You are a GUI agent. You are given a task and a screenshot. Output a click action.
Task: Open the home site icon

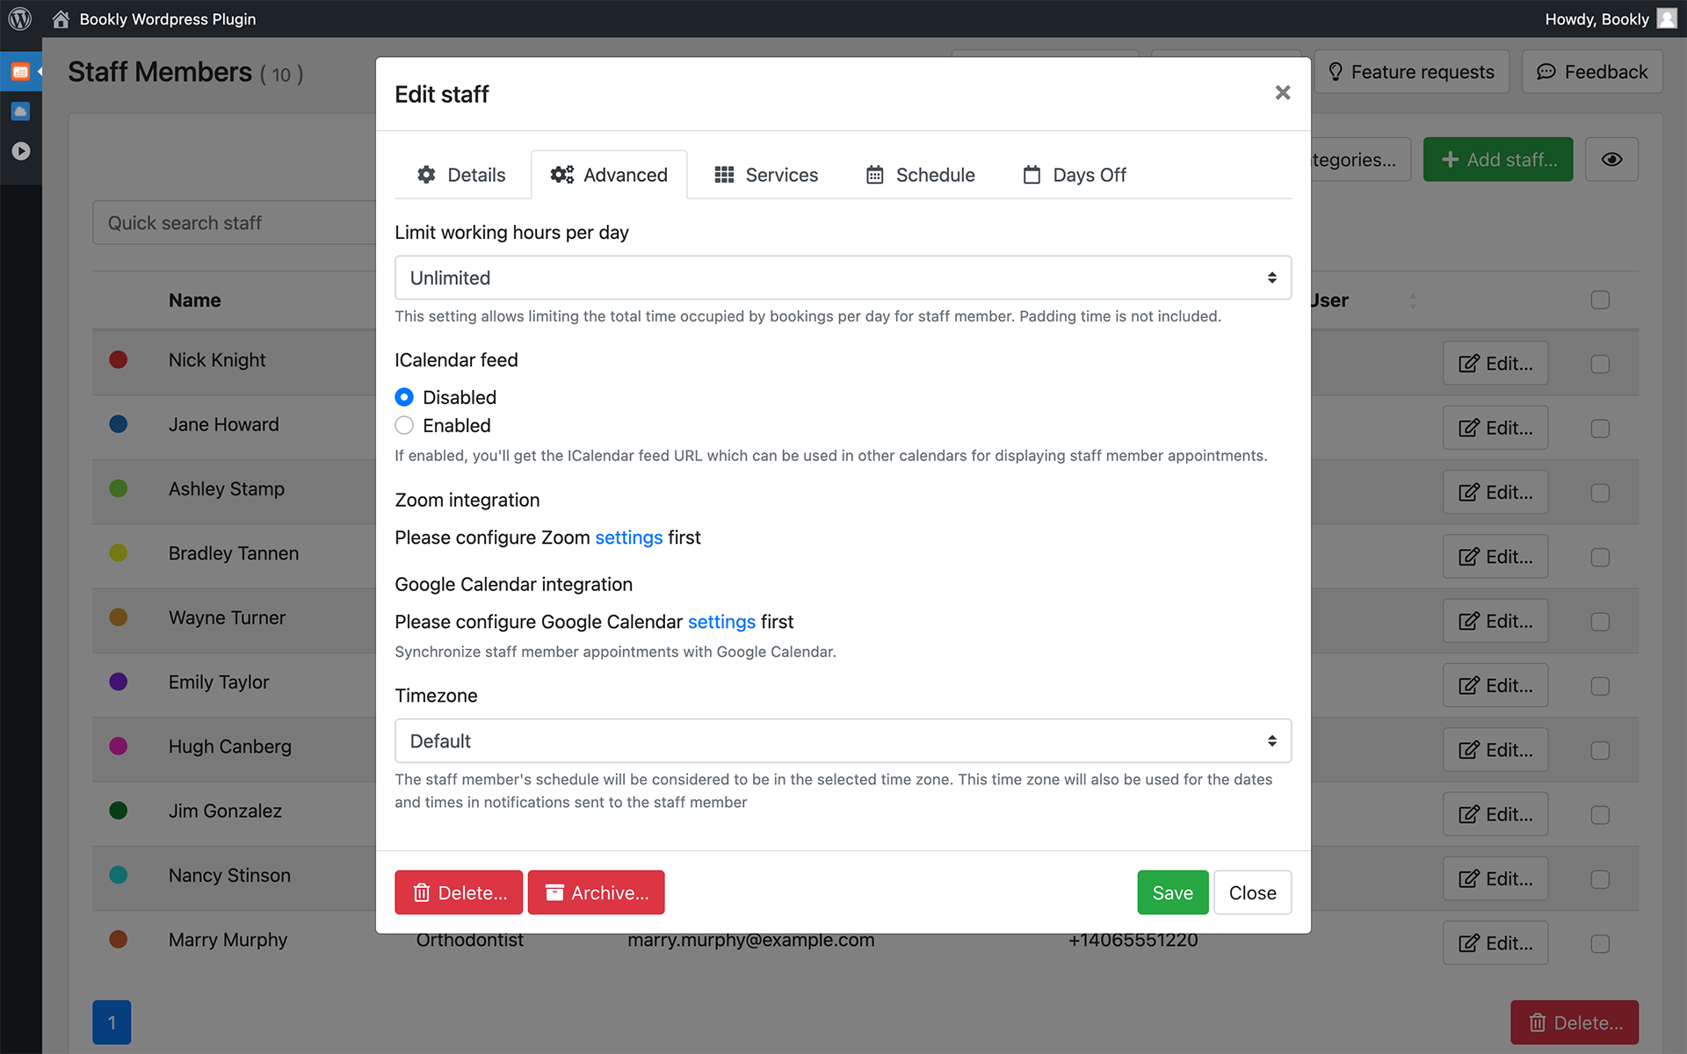pyautogui.click(x=61, y=19)
